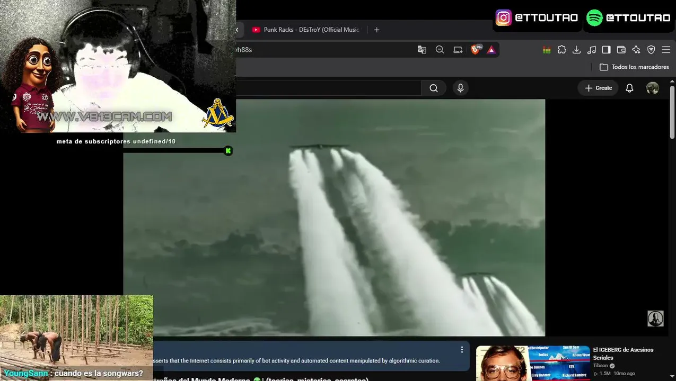Open El ICEBERG de Asesinos Seriales title
The height and width of the screenshot is (381, 676).
point(623,353)
